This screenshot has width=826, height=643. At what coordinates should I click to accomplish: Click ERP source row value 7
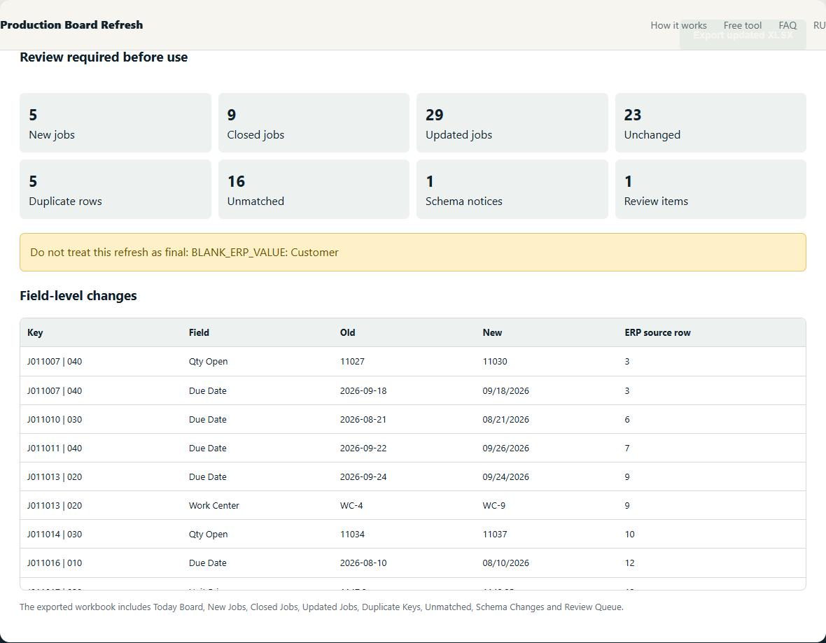pos(627,448)
